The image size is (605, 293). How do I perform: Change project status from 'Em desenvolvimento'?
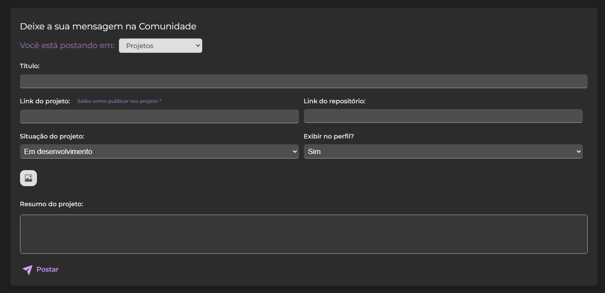(x=159, y=151)
